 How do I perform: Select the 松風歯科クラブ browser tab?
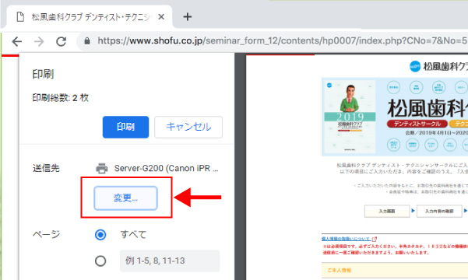pos(90,17)
